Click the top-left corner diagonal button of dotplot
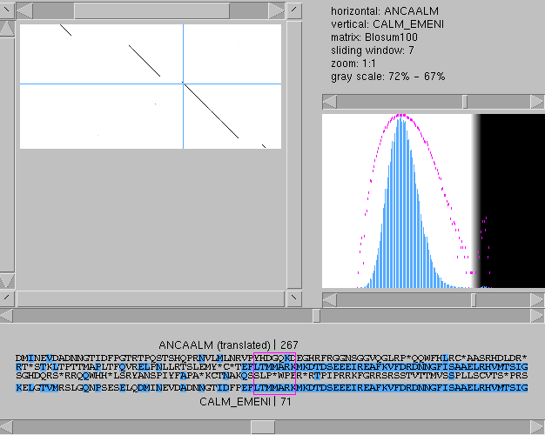This screenshot has width=545, height=435. click(x=6, y=10)
